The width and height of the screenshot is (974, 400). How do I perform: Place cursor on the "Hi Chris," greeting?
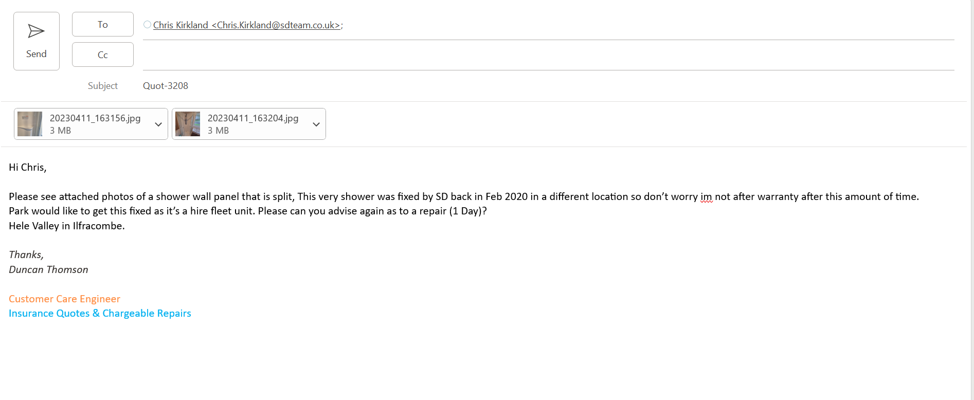(28, 168)
